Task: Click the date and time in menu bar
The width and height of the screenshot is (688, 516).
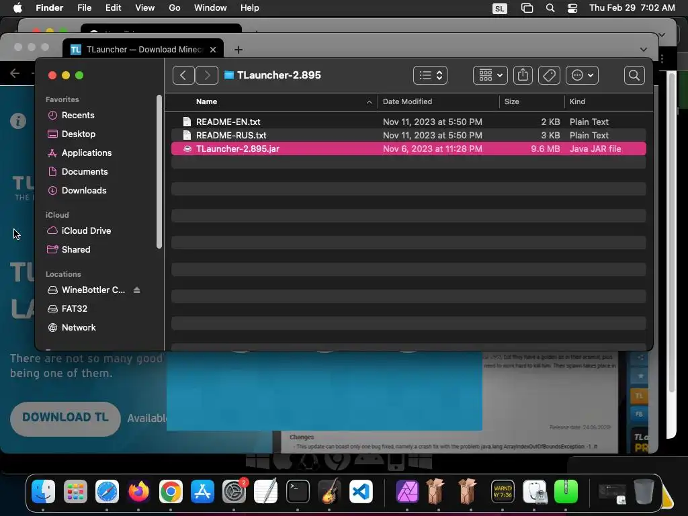Action: (632, 8)
